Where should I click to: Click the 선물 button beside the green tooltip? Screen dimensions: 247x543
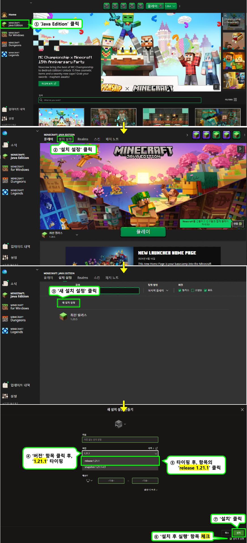pyautogui.click(x=238, y=224)
